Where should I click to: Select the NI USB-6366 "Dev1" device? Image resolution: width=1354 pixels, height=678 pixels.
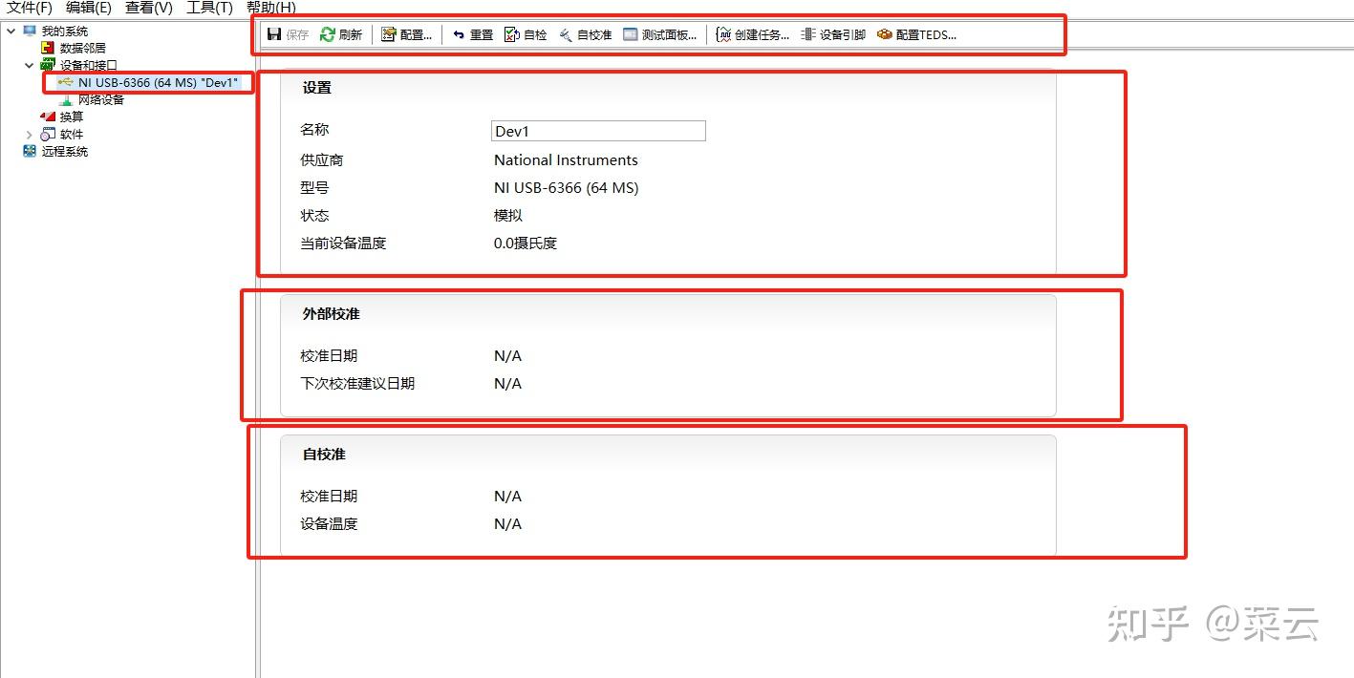(x=148, y=82)
